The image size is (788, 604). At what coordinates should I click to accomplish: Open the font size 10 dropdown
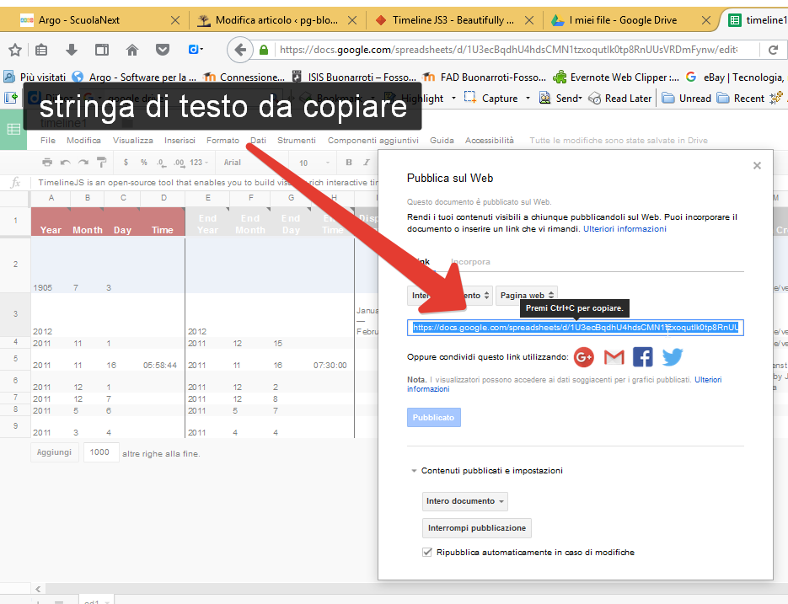(314, 163)
